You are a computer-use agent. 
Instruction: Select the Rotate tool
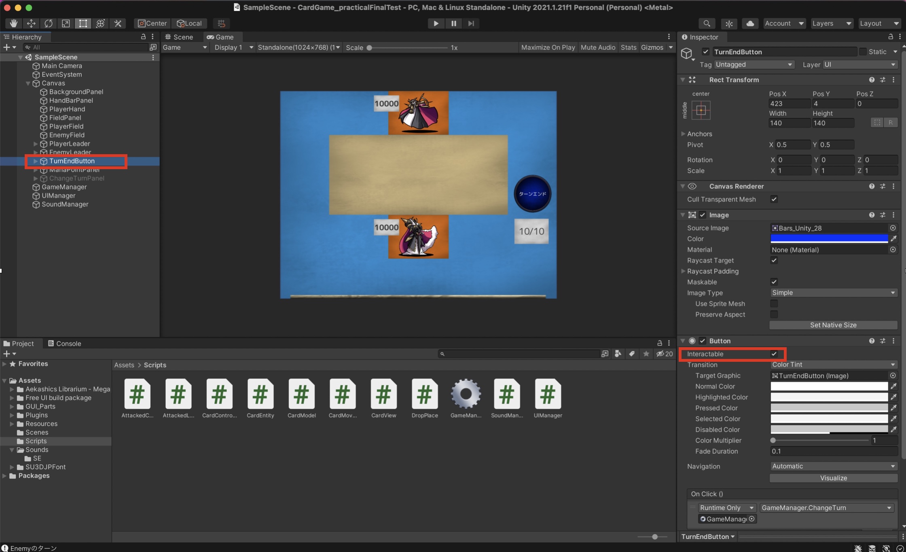click(x=48, y=23)
